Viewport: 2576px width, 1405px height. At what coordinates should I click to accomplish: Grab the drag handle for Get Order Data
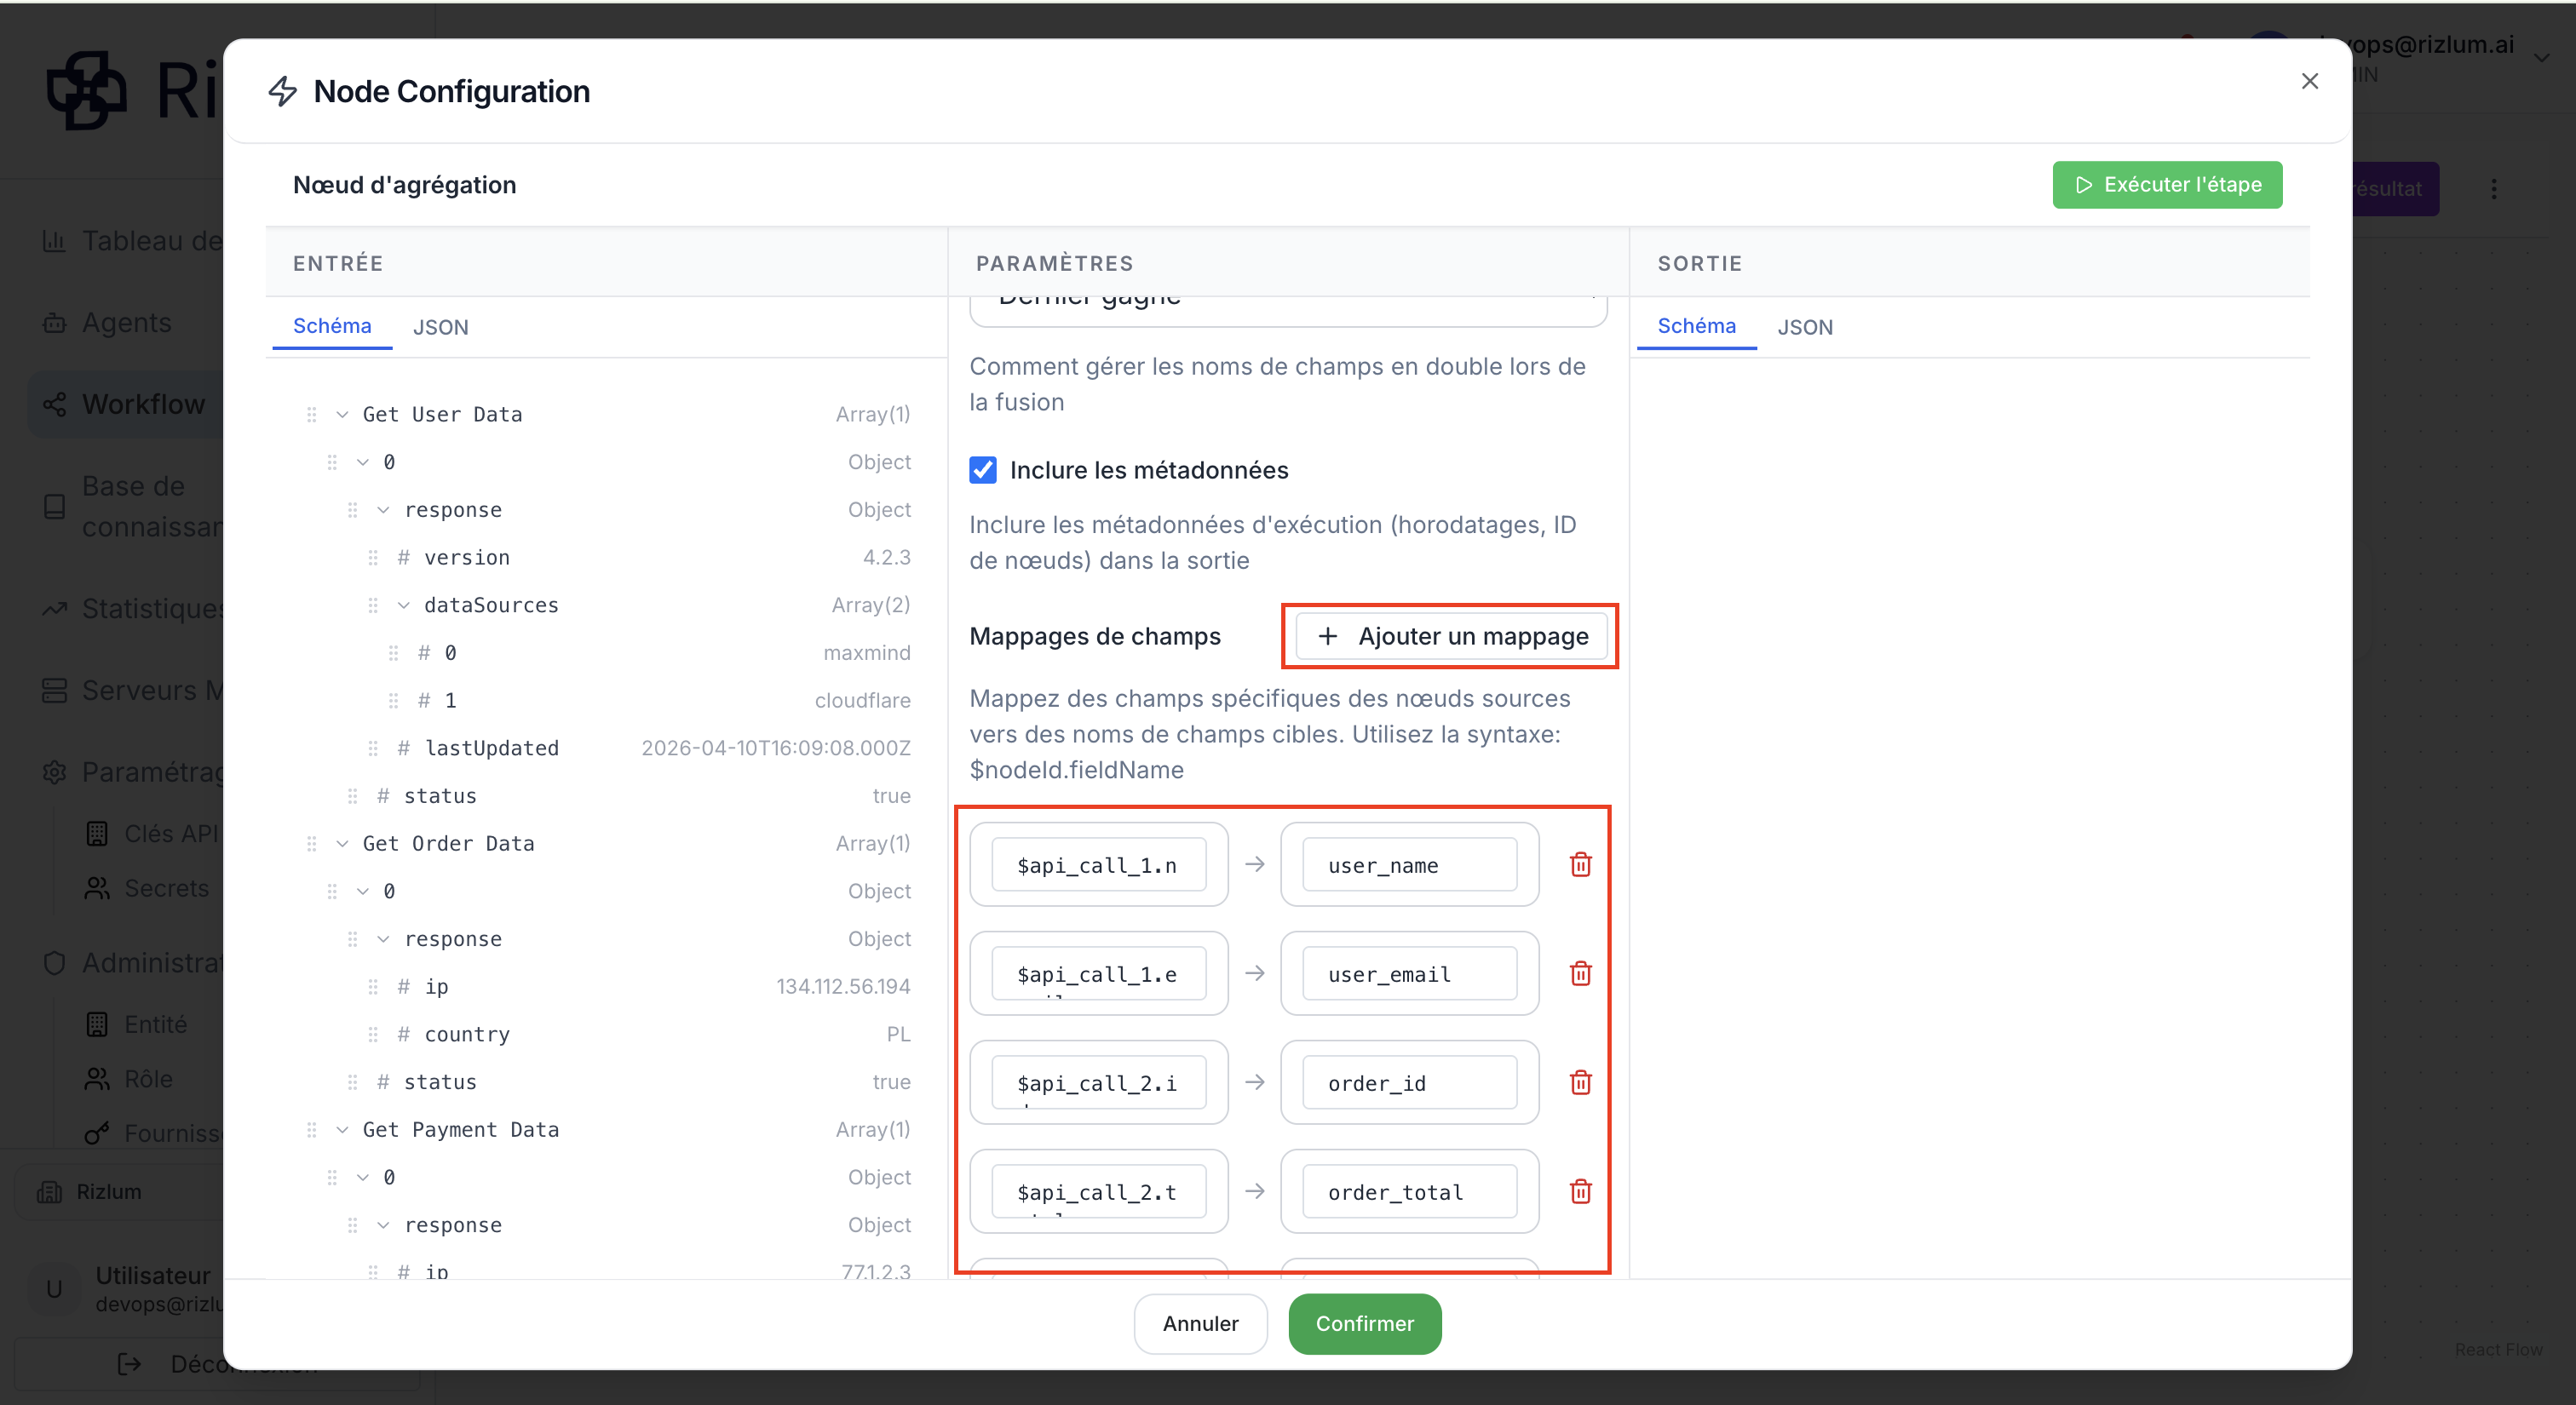[311, 843]
